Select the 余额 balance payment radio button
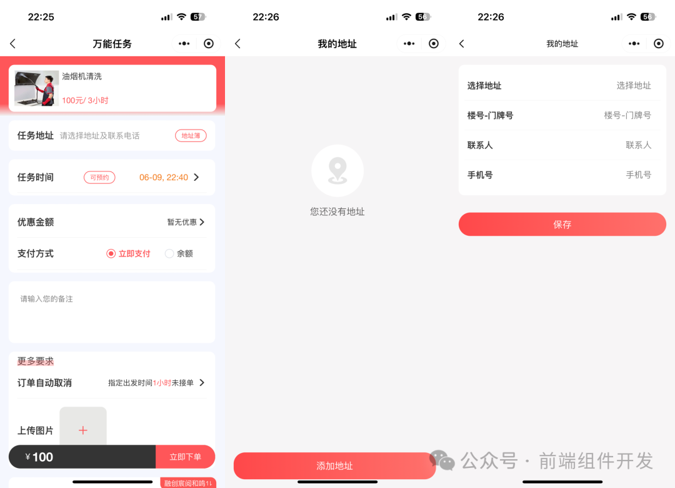This screenshot has height=488, width=675. tap(169, 253)
